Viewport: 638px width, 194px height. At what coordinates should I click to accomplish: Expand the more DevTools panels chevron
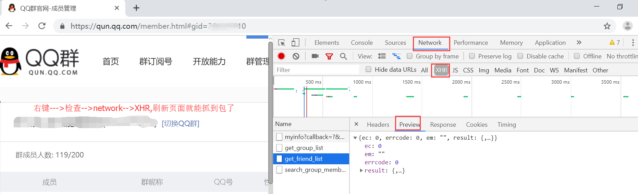click(579, 42)
